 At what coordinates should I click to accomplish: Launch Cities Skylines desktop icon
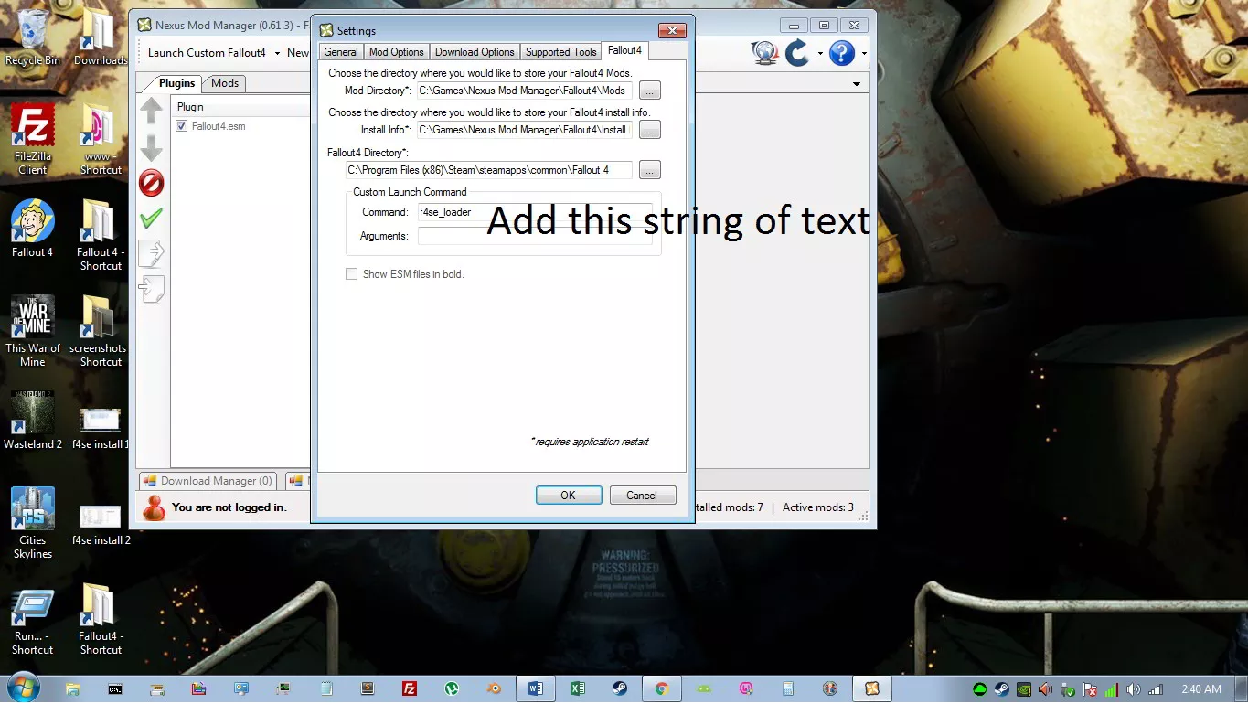pos(33,523)
